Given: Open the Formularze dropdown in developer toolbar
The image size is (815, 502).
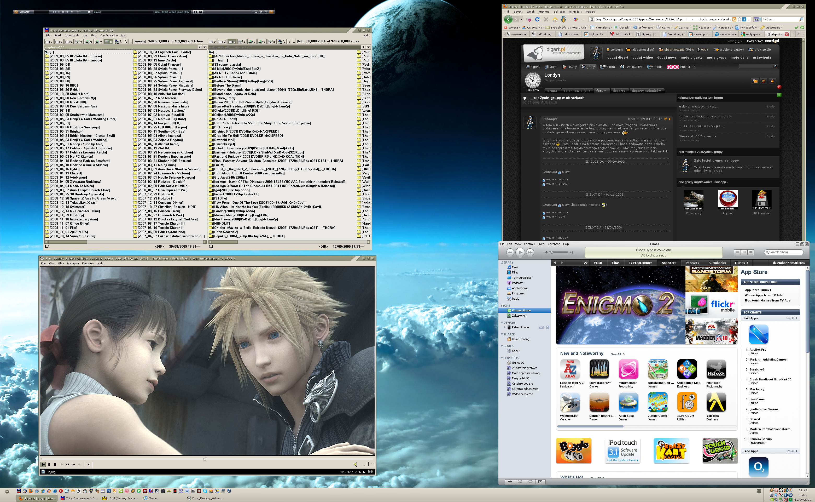Looking at the screenshot, I should 601,27.
